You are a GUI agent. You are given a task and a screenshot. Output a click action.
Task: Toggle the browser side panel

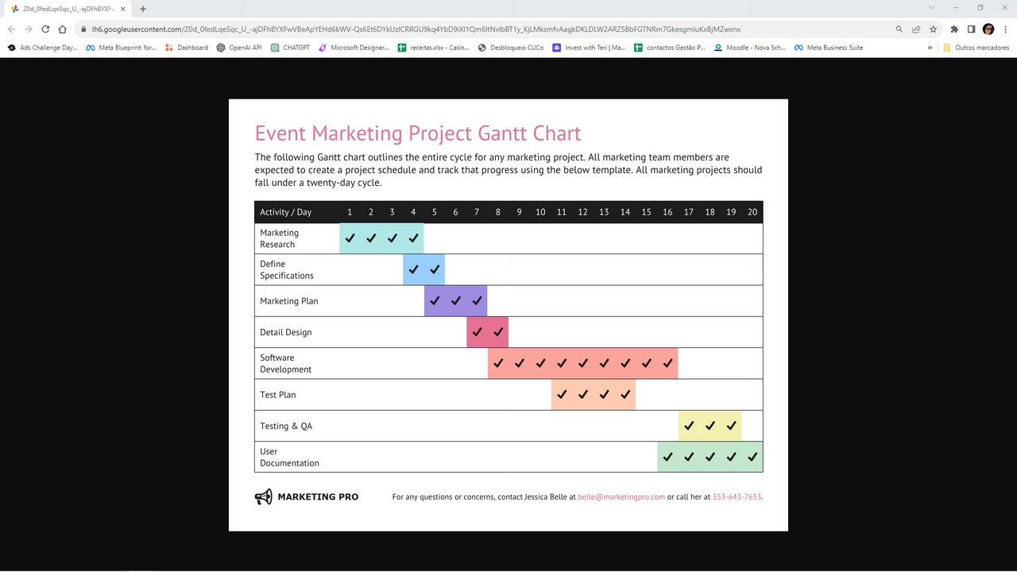971,29
